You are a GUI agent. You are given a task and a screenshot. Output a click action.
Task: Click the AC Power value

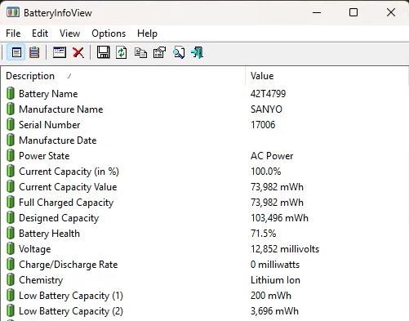click(272, 156)
